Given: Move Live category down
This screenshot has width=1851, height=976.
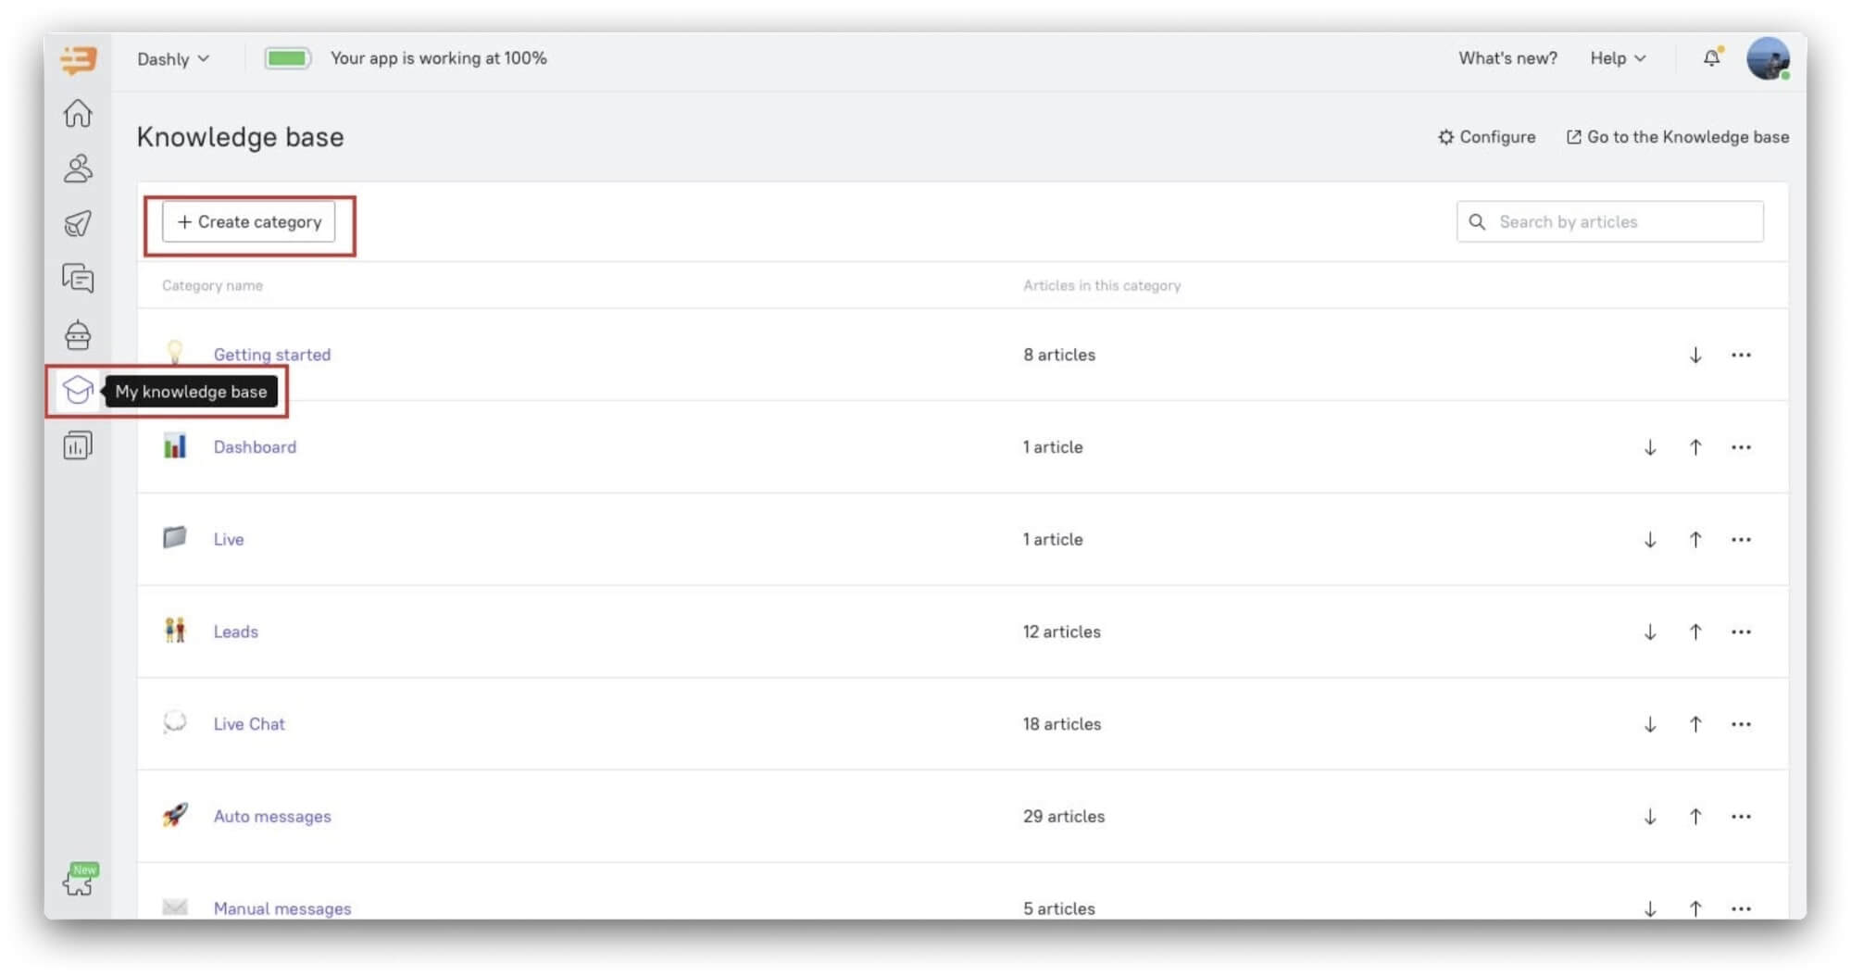Looking at the screenshot, I should click(1649, 540).
